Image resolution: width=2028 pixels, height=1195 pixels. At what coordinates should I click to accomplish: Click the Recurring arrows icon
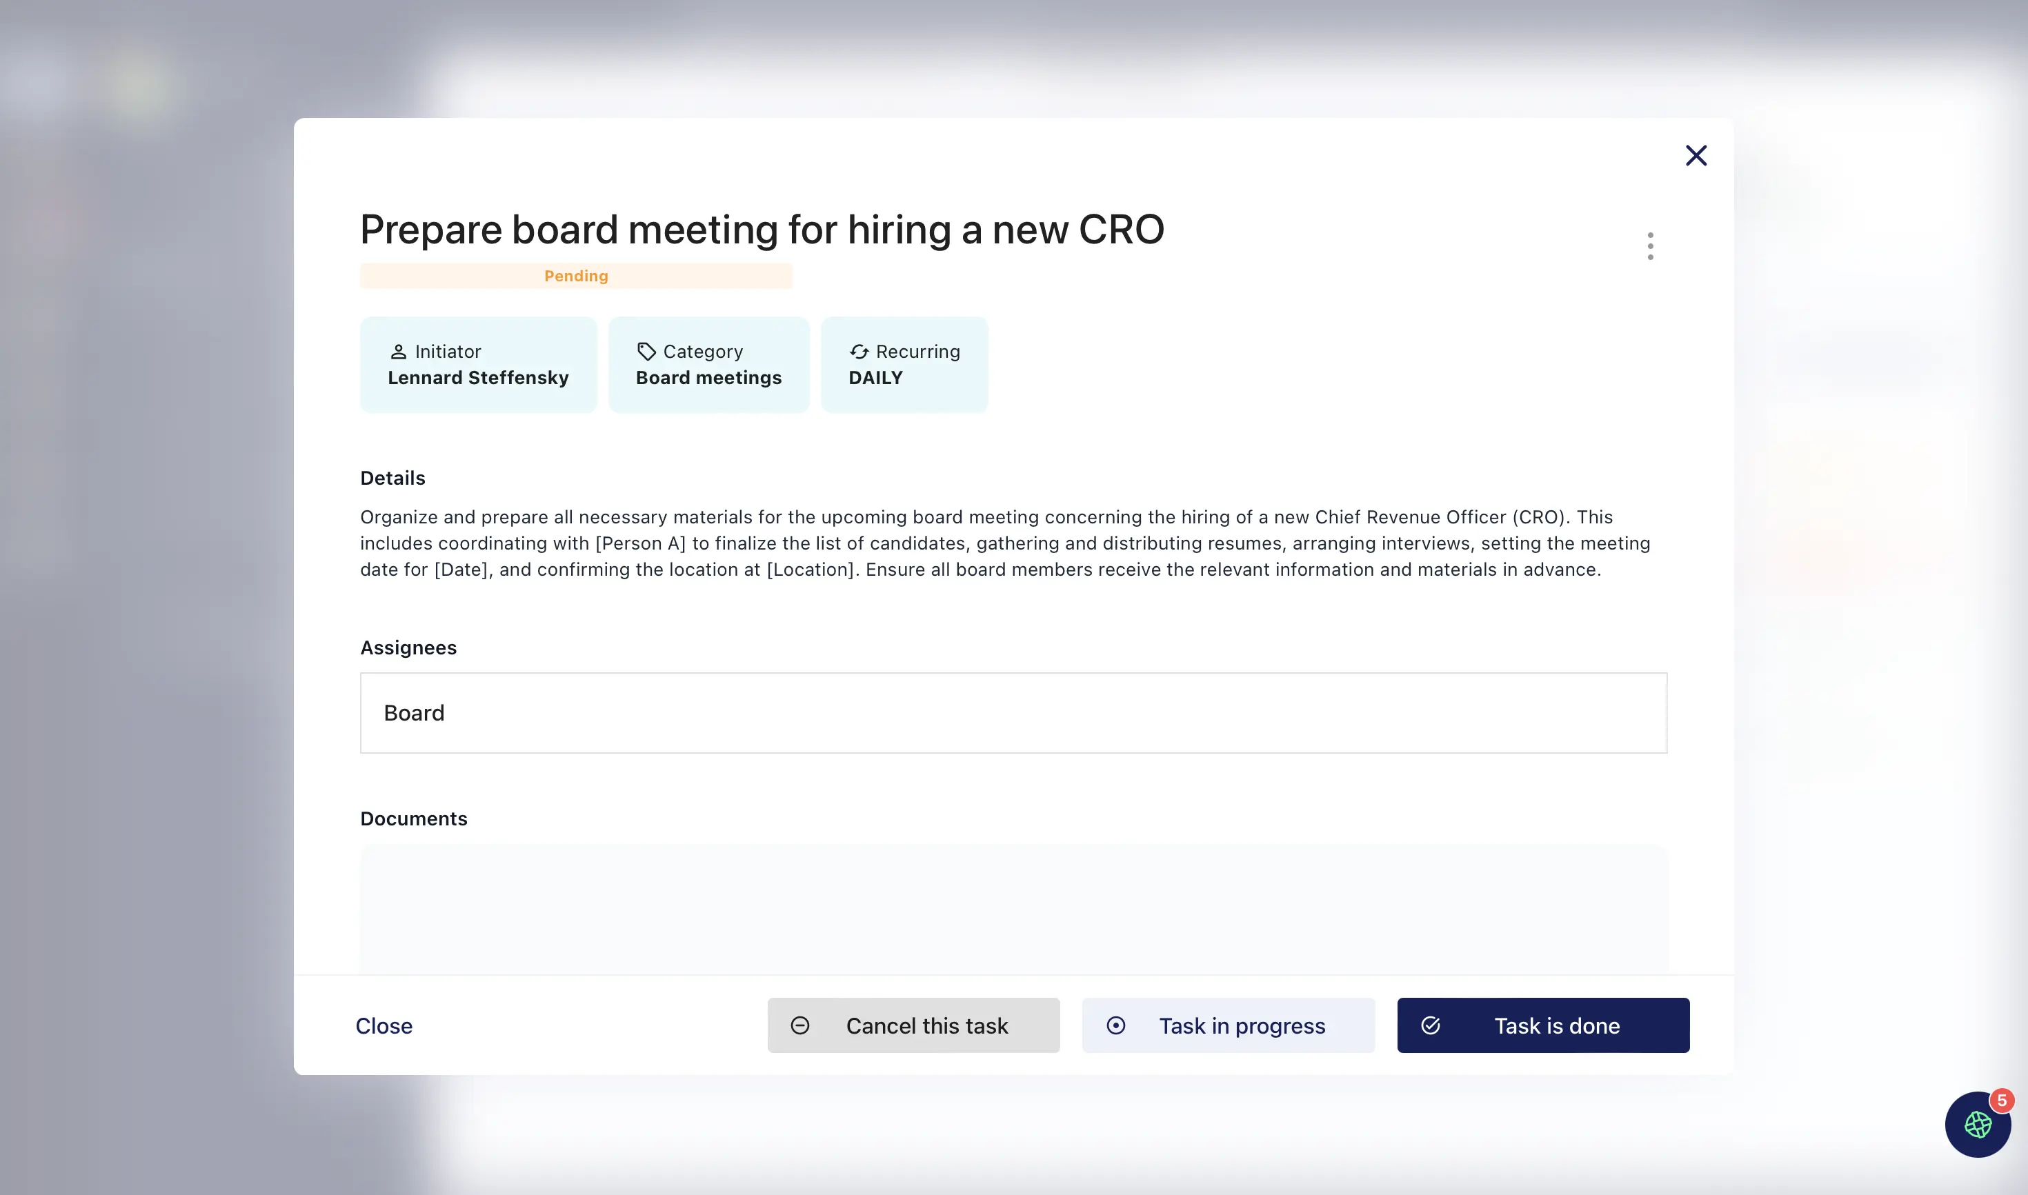[x=859, y=352]
